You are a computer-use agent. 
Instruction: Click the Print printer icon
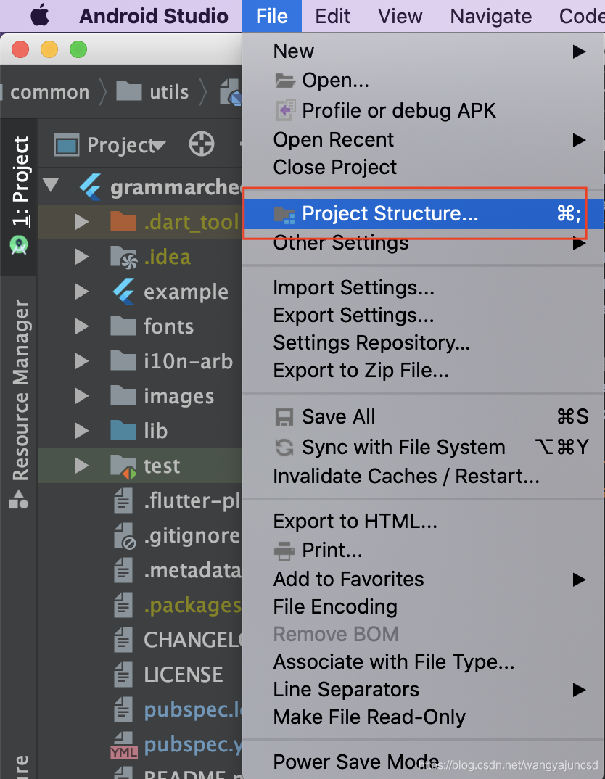point(284,551)
